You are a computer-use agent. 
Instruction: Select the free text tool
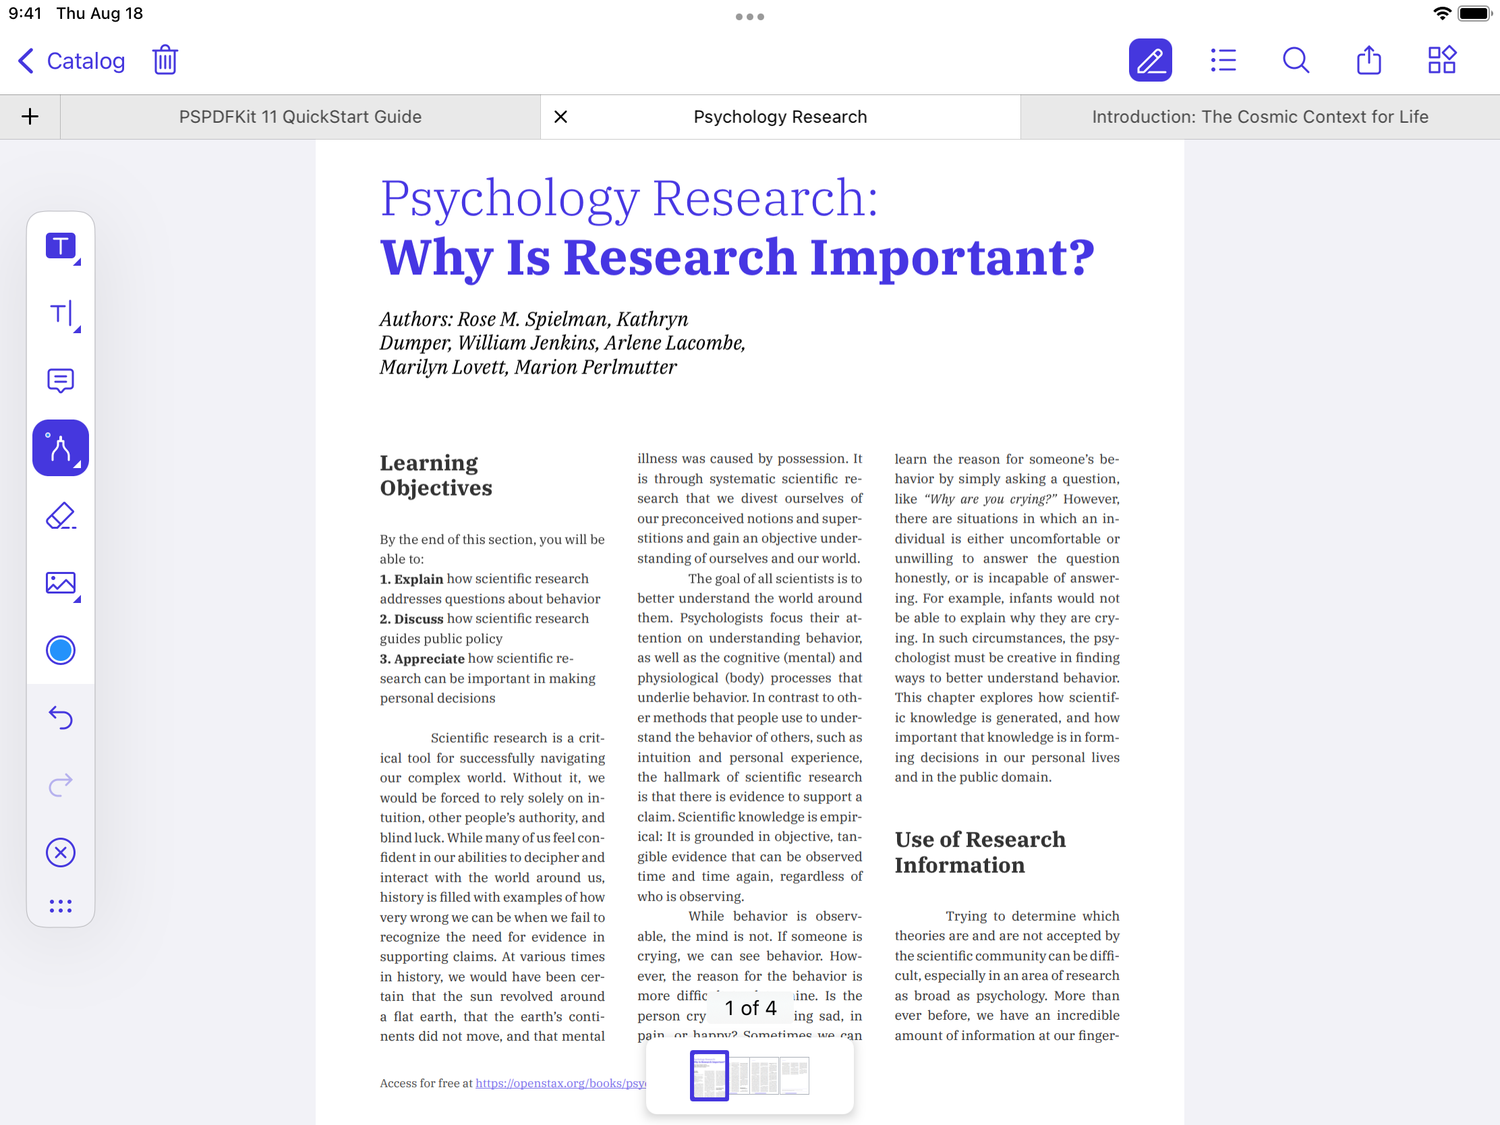point(60,314)
